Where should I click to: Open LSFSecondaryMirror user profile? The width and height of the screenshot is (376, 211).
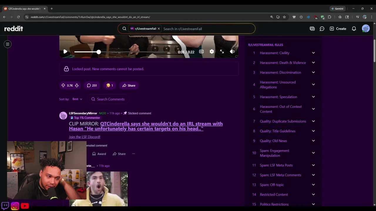coord(83,113)
